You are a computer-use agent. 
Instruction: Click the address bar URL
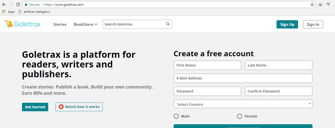coord(64,4)
